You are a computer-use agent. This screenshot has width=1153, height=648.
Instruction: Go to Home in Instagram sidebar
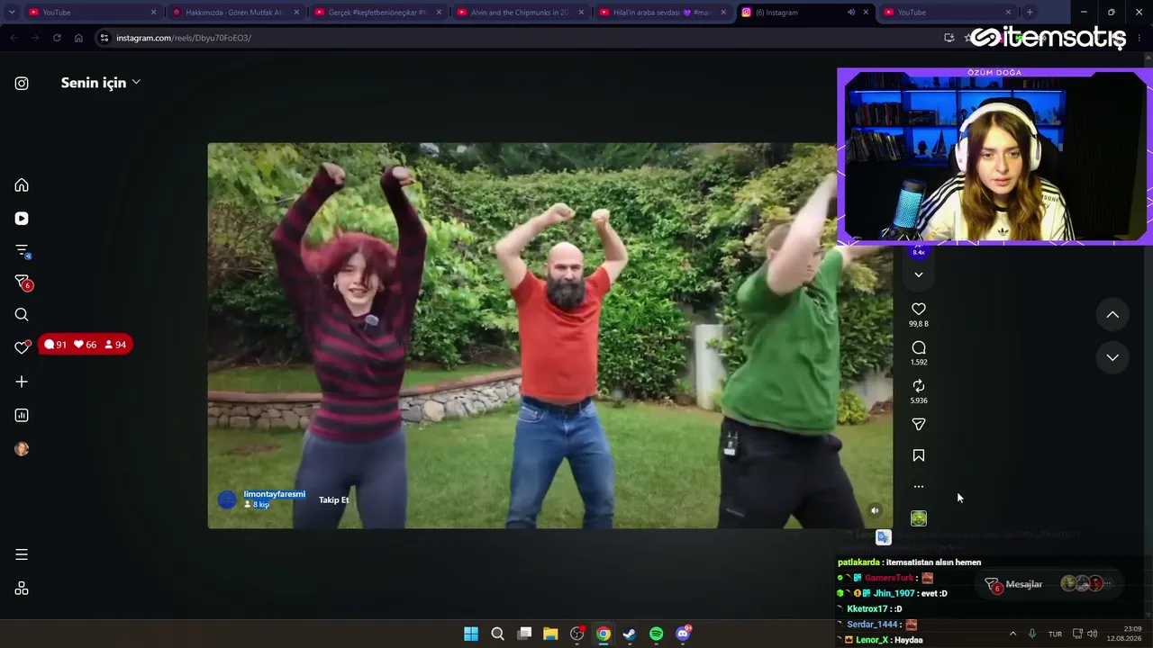(x=22, y=185)
